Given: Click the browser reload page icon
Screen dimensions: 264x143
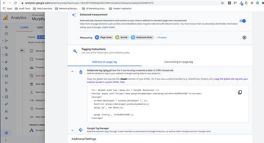Looking at the screenshot, I should coord(15,3).
